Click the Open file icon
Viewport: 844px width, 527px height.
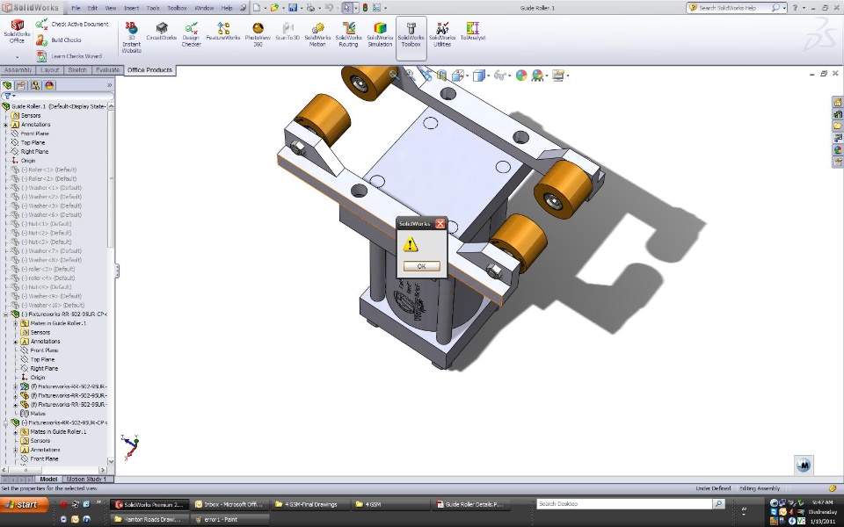coord(274,8)
